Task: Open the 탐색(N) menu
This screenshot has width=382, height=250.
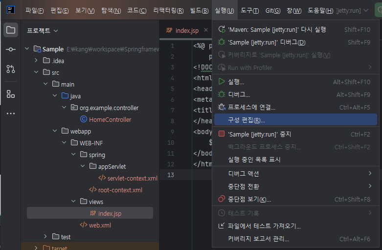Action: [x=111, y=10]
